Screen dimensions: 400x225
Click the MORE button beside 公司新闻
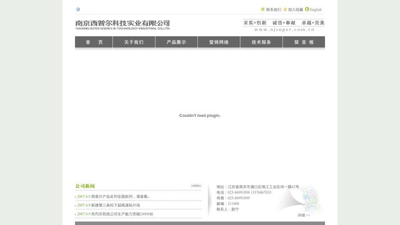pos(196,186)
